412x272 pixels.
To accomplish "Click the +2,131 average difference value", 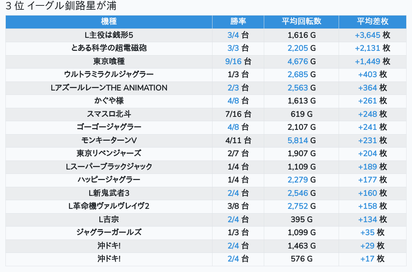I will click(x=368, y=48).
